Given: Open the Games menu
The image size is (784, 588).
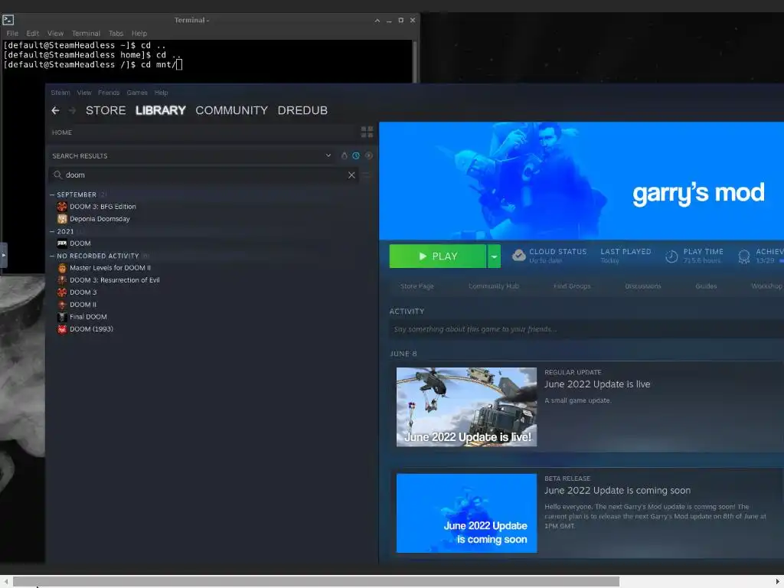Looking at the screenshot, I should click(x=137, y=93).
